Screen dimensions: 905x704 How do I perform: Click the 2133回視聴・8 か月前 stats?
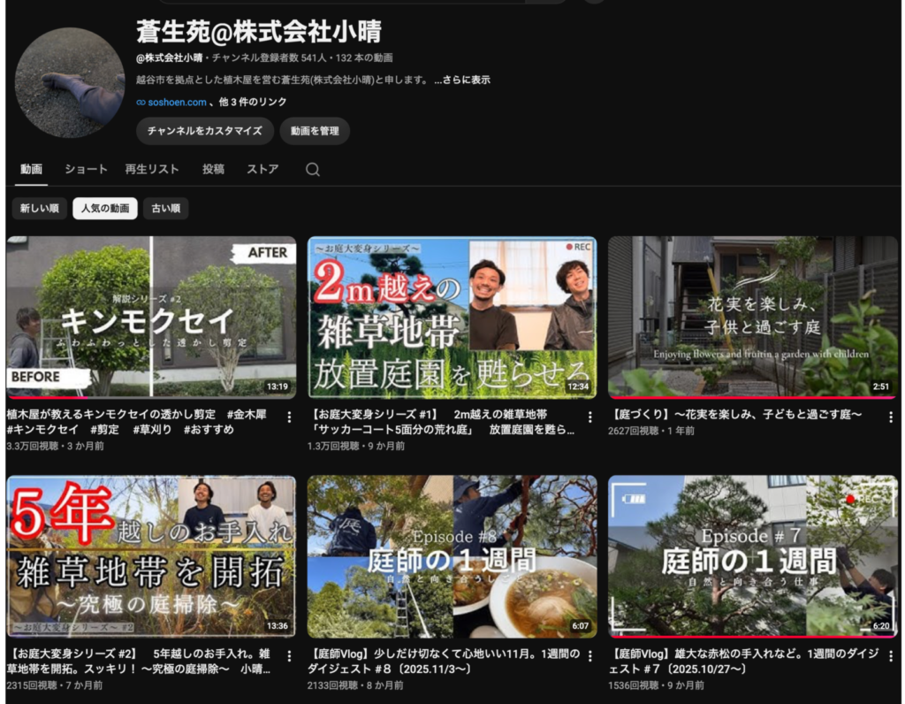coord(355,685)
